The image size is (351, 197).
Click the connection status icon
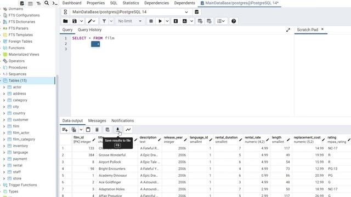click(x=65, y=12)
